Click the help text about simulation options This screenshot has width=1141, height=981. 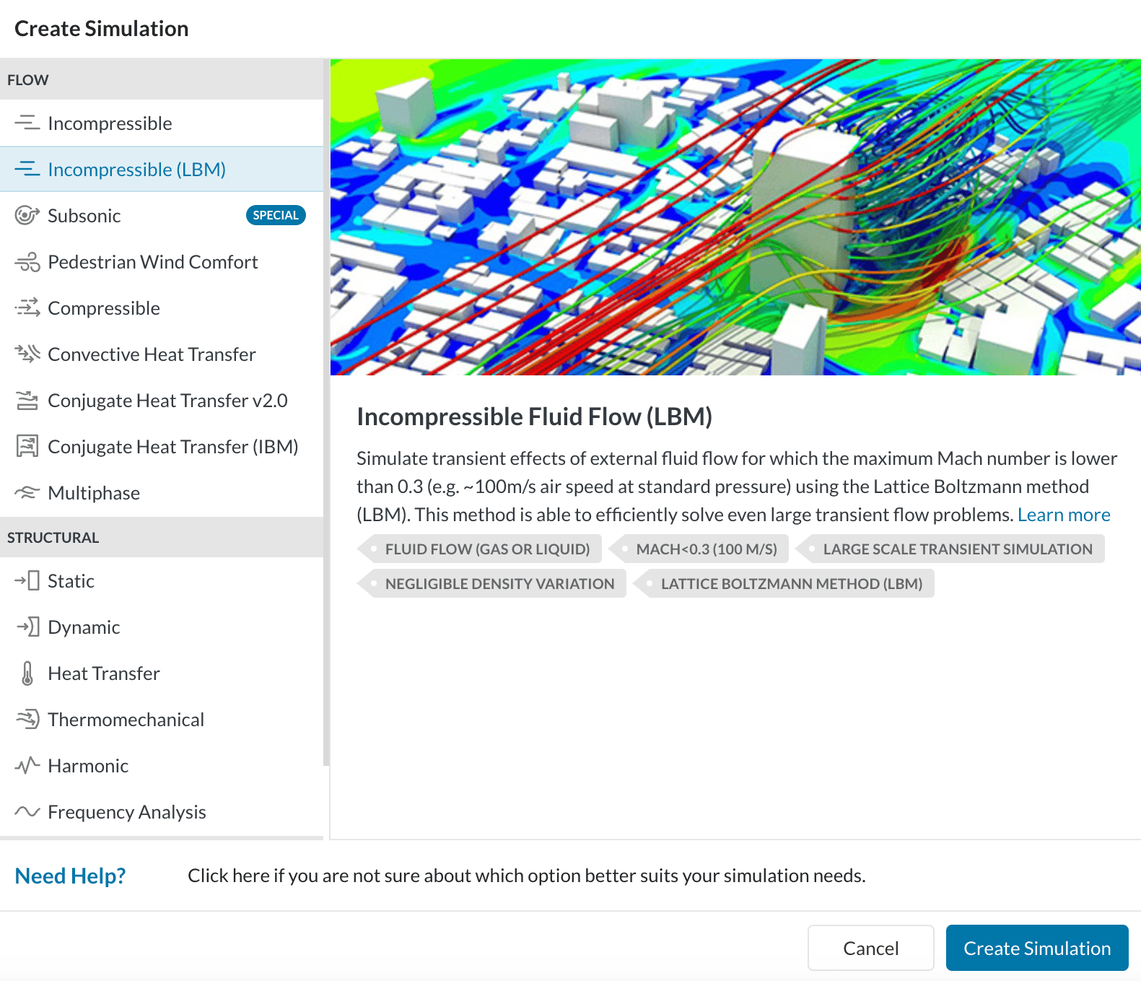tap(526, 876)
